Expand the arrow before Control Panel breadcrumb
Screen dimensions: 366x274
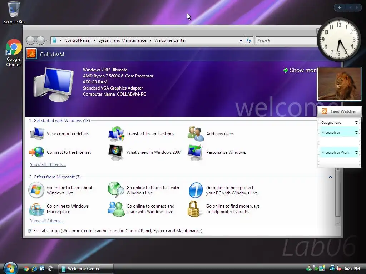coord(61,41)
